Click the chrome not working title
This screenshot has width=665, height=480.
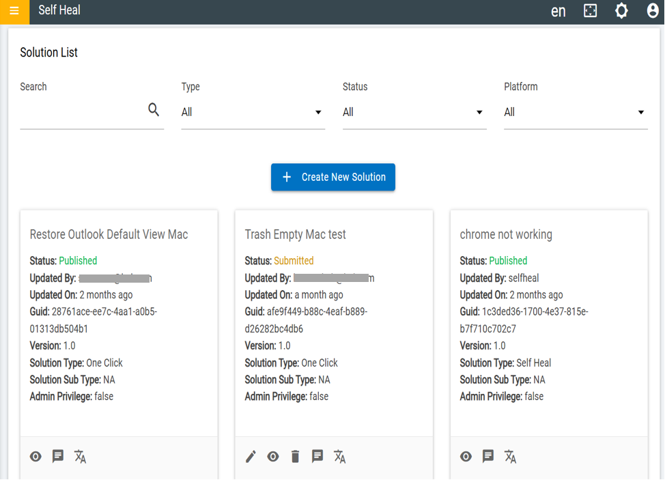[506, 234]
